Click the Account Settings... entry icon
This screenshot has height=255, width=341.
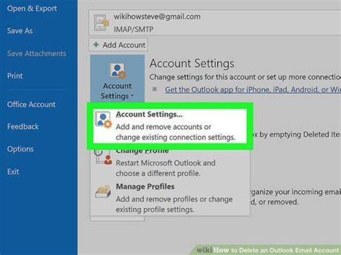tap(103, 120)
